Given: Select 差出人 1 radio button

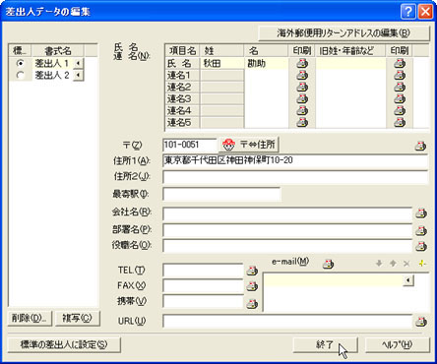Looking at the screenshot, I should coord(21,63).
